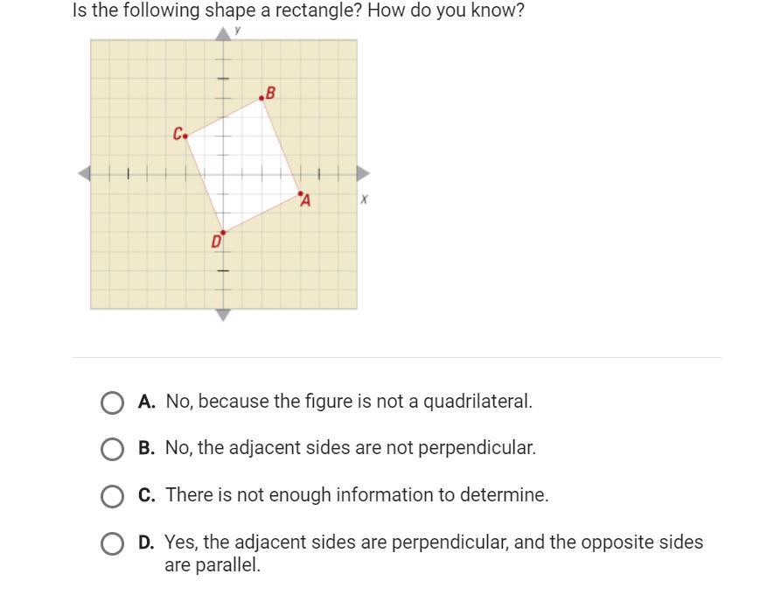The image size is (760, 595).
Task: Click red point D on the graph
Action: click(x=223, y=233)
